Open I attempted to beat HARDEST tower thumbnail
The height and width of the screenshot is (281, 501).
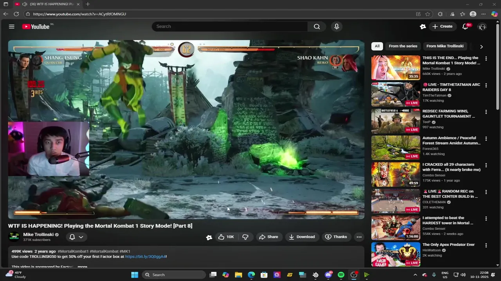(x=395, y=227)
